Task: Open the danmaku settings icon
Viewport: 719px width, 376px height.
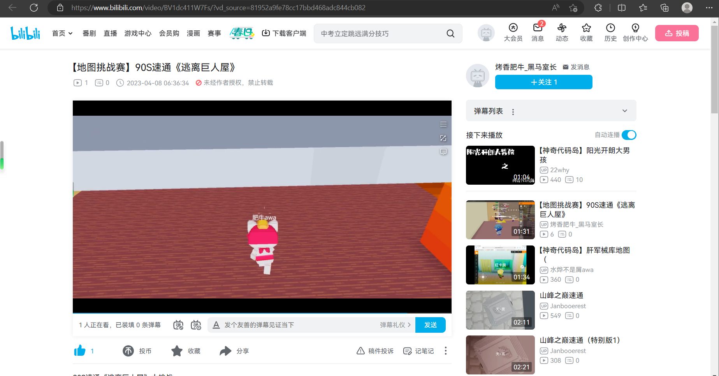Action: pos(196,325)
